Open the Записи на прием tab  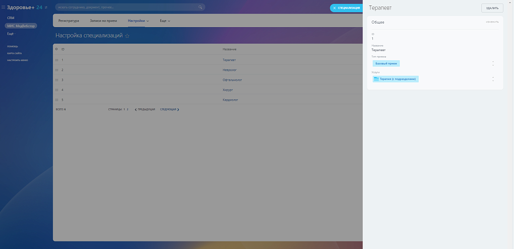coord(103,21)
